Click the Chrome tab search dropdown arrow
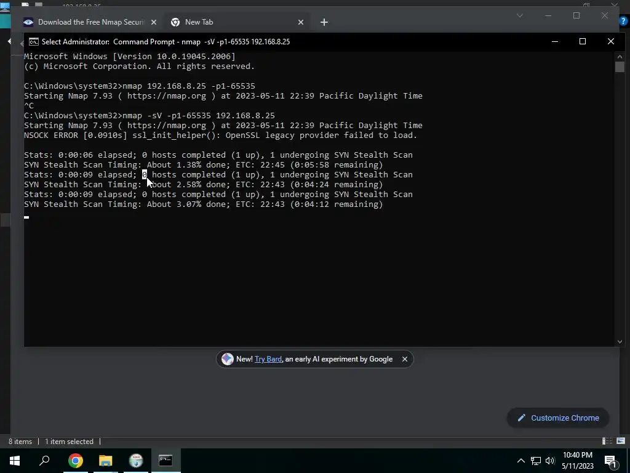 [519, 15]
